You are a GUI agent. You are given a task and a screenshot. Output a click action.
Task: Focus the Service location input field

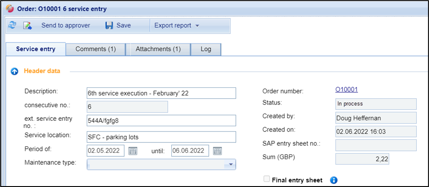[x=161, y=137]
